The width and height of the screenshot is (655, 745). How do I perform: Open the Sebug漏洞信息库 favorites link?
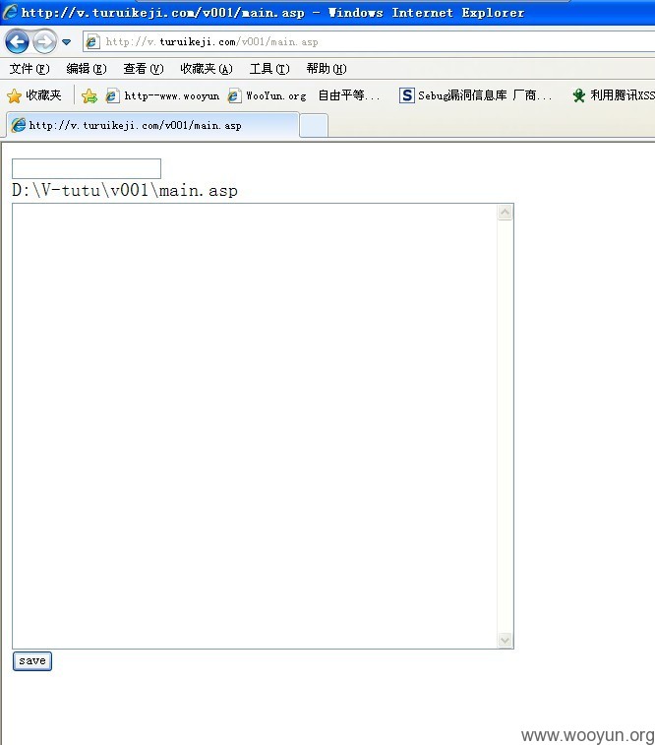coord(476,96)
